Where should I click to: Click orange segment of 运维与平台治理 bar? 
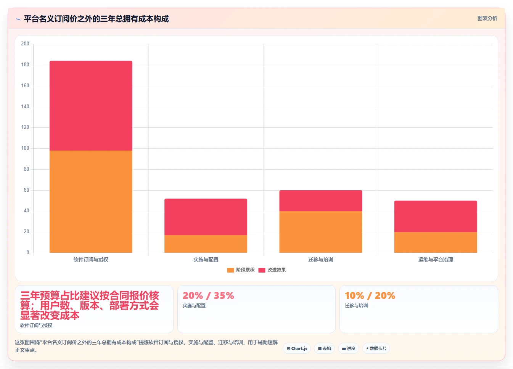[x=436, y=242]
